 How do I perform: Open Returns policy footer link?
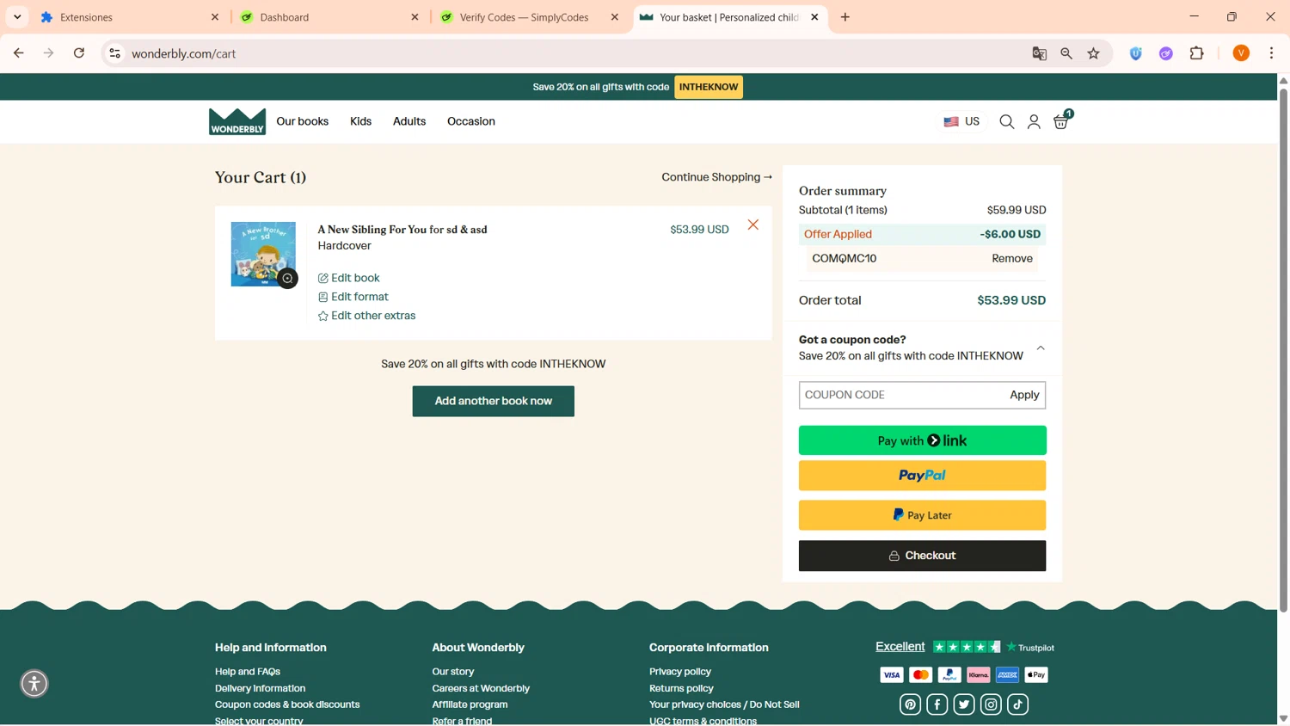[681, 688]
